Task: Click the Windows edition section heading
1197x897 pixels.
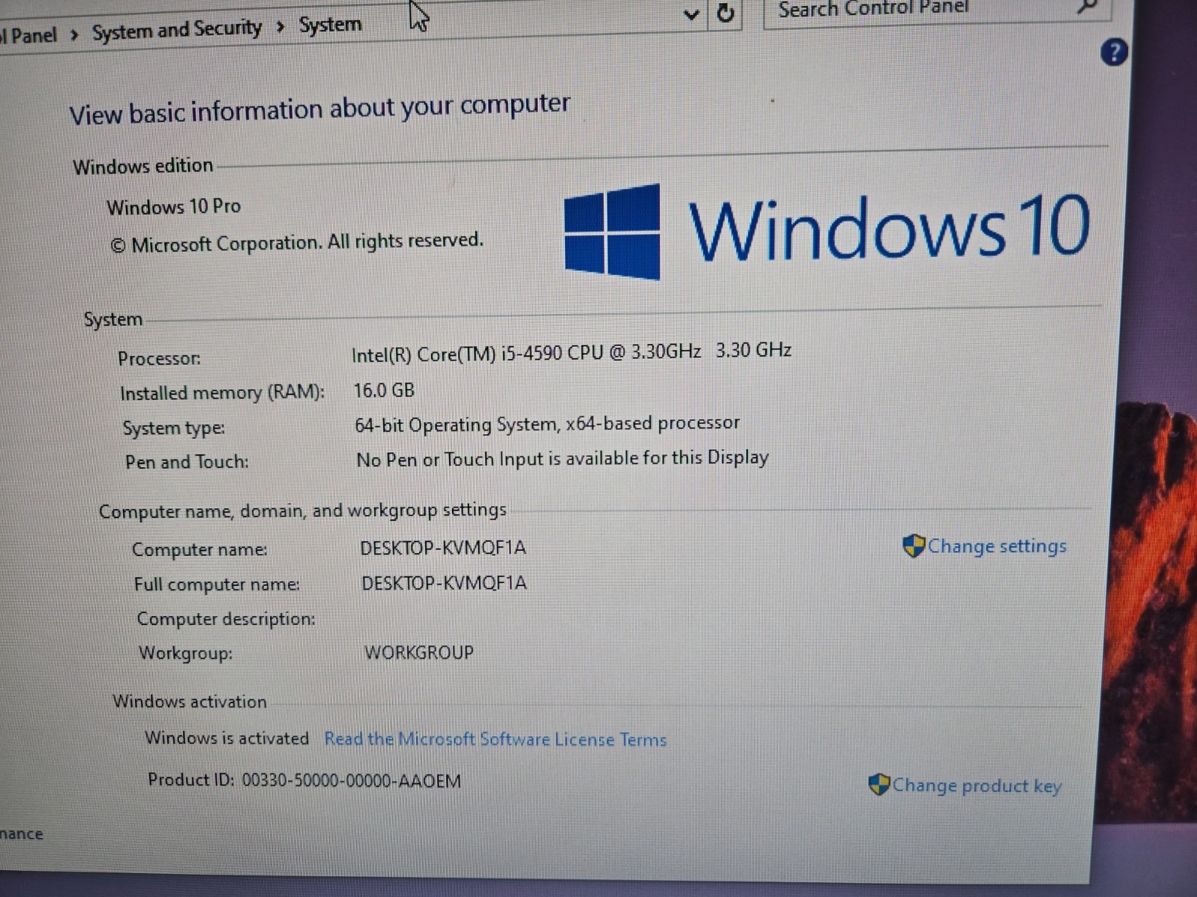Action: coord(143,166)
